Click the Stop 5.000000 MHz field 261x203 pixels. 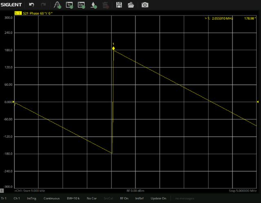click(x=243, y=191)
